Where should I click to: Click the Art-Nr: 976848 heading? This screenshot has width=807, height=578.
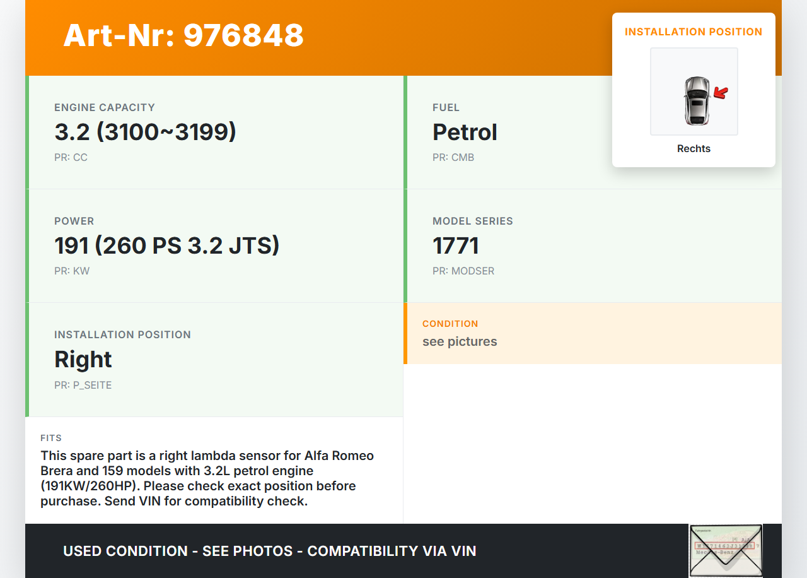[183, 35]
